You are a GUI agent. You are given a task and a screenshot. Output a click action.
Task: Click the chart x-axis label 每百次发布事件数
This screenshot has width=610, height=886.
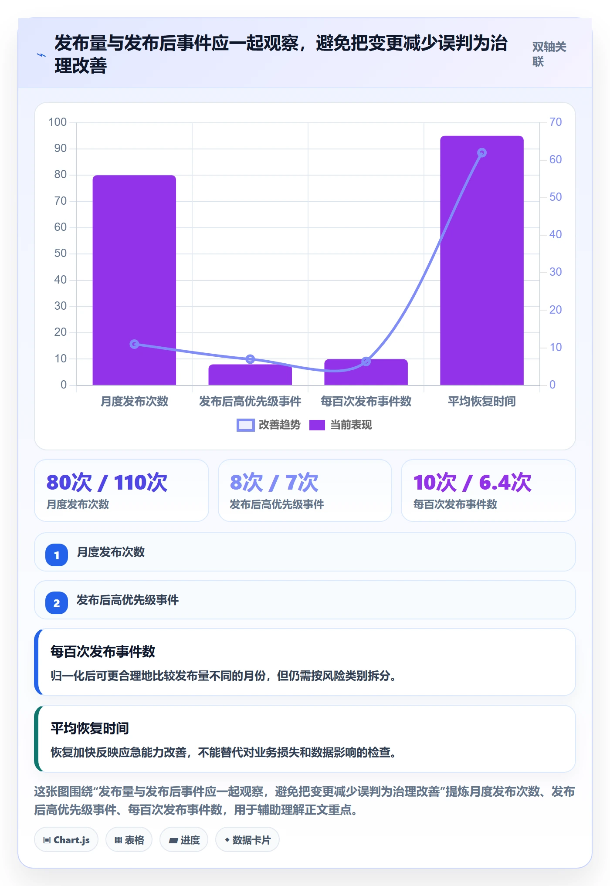(x=366, y=401)
